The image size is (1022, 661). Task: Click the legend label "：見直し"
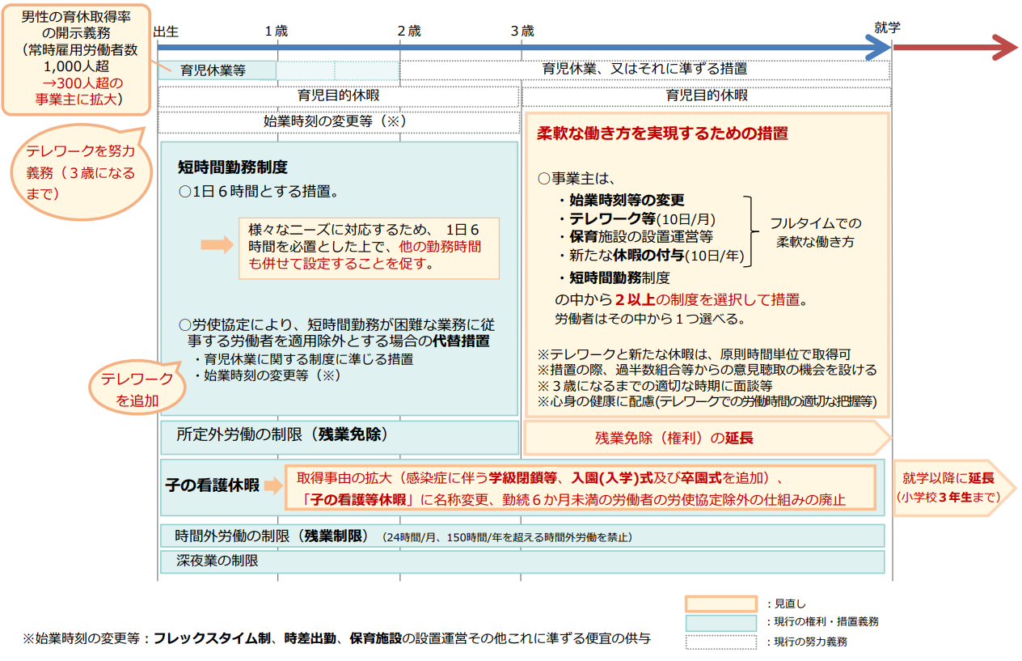[x=784, y=604]
